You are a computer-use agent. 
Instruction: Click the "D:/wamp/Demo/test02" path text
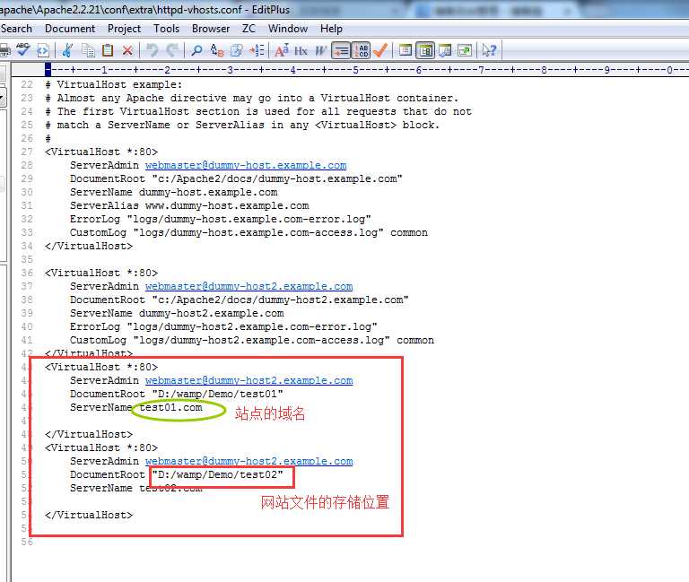(x=217, y=474)
